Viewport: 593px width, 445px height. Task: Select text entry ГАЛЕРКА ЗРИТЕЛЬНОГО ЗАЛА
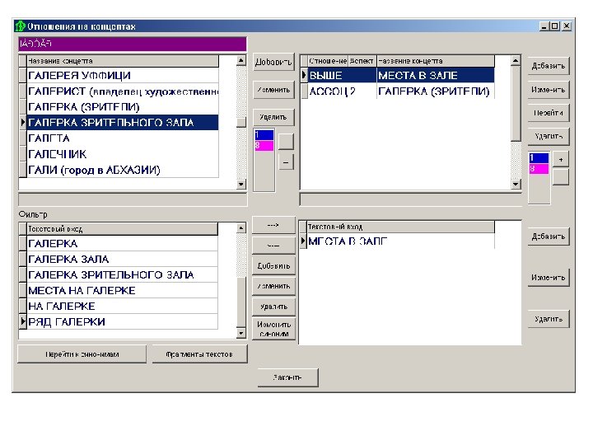click(x=122, y=274)
